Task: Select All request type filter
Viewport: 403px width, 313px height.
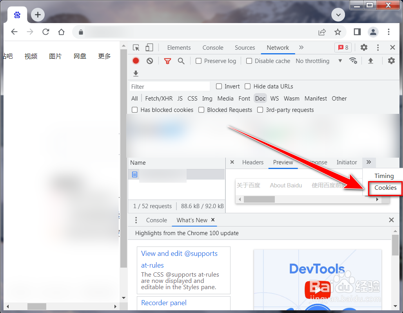Action: tap(134, 99)
